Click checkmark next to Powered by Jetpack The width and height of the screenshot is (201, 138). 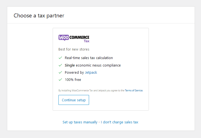(x=60, y=73)
